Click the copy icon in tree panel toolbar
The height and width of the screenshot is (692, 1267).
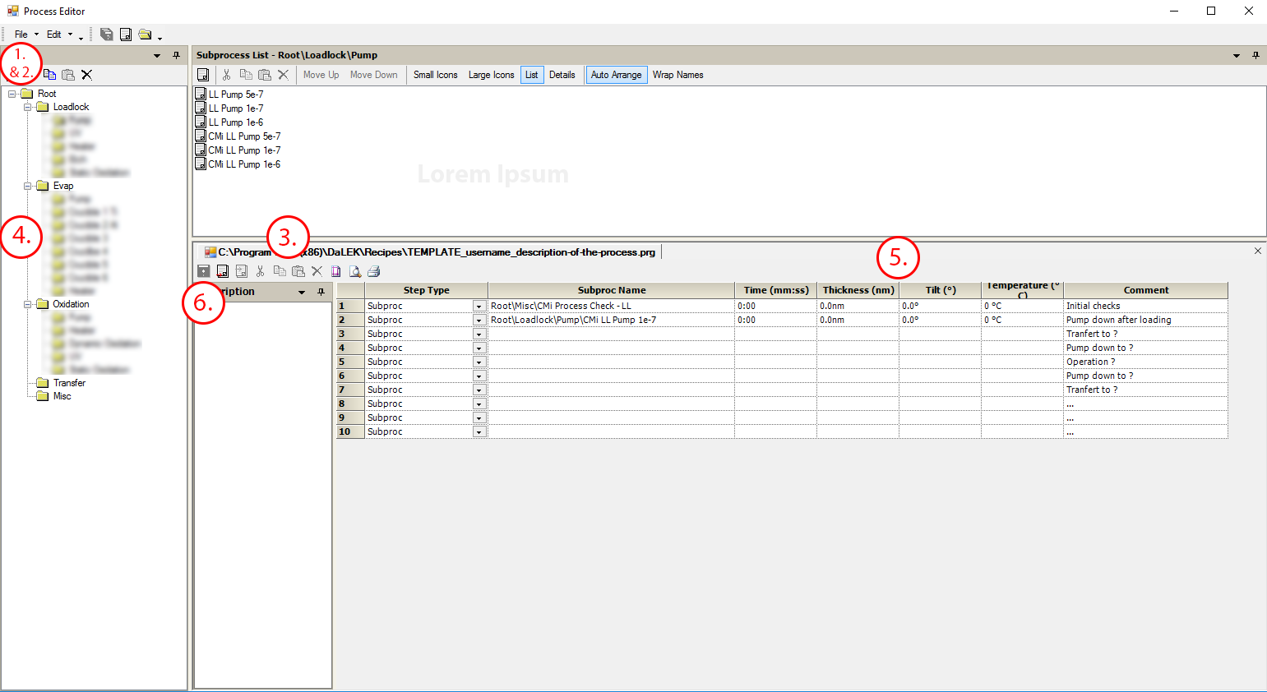point(49,75)
